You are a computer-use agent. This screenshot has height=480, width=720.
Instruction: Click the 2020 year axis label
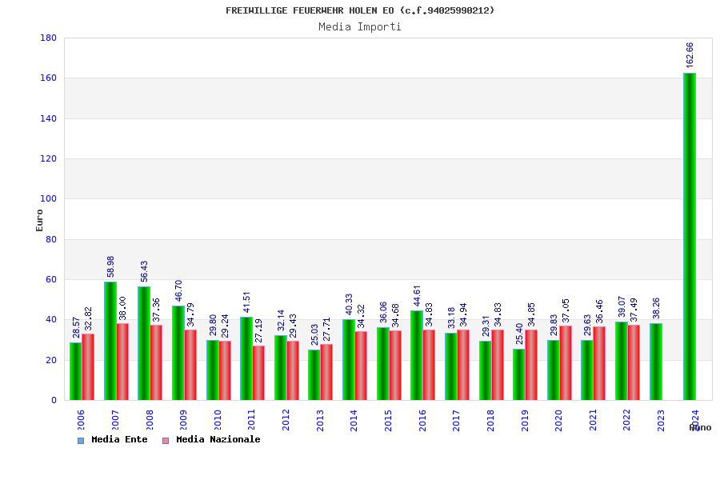(x=558, y=420)
